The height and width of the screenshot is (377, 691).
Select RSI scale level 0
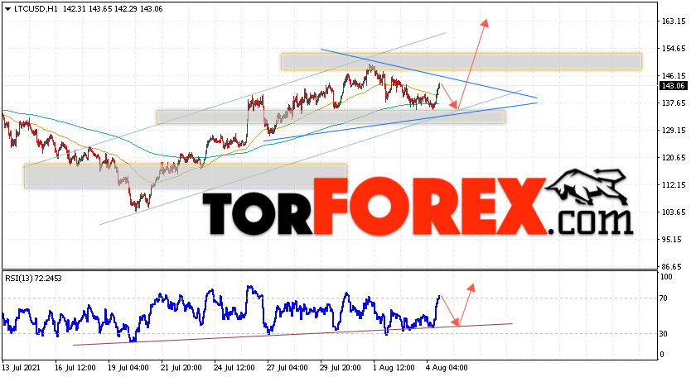[663, 354]
